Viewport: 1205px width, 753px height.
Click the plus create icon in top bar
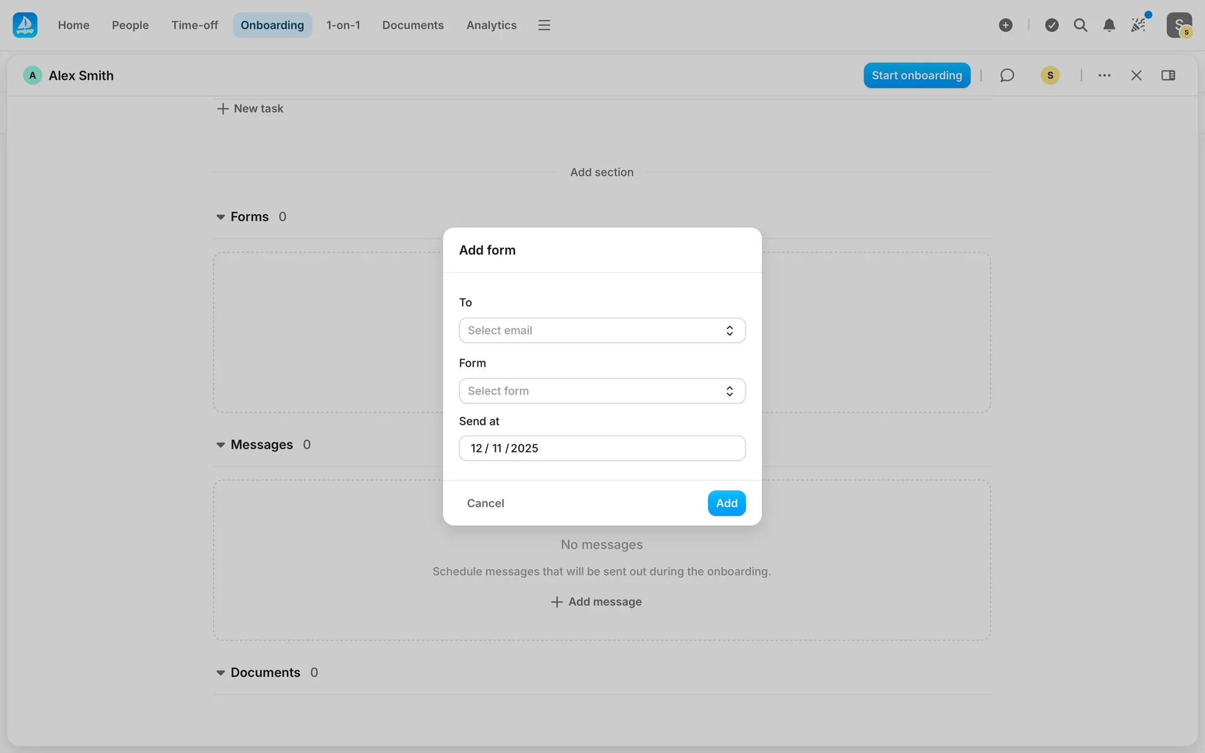(1005, 25)
